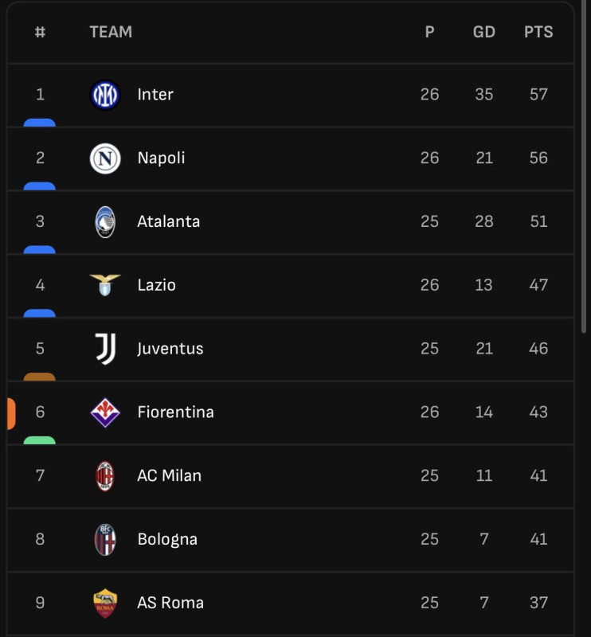Screen dimensions: 591x637
Task: Open the AC Milan team link
Action: (169, 475)
